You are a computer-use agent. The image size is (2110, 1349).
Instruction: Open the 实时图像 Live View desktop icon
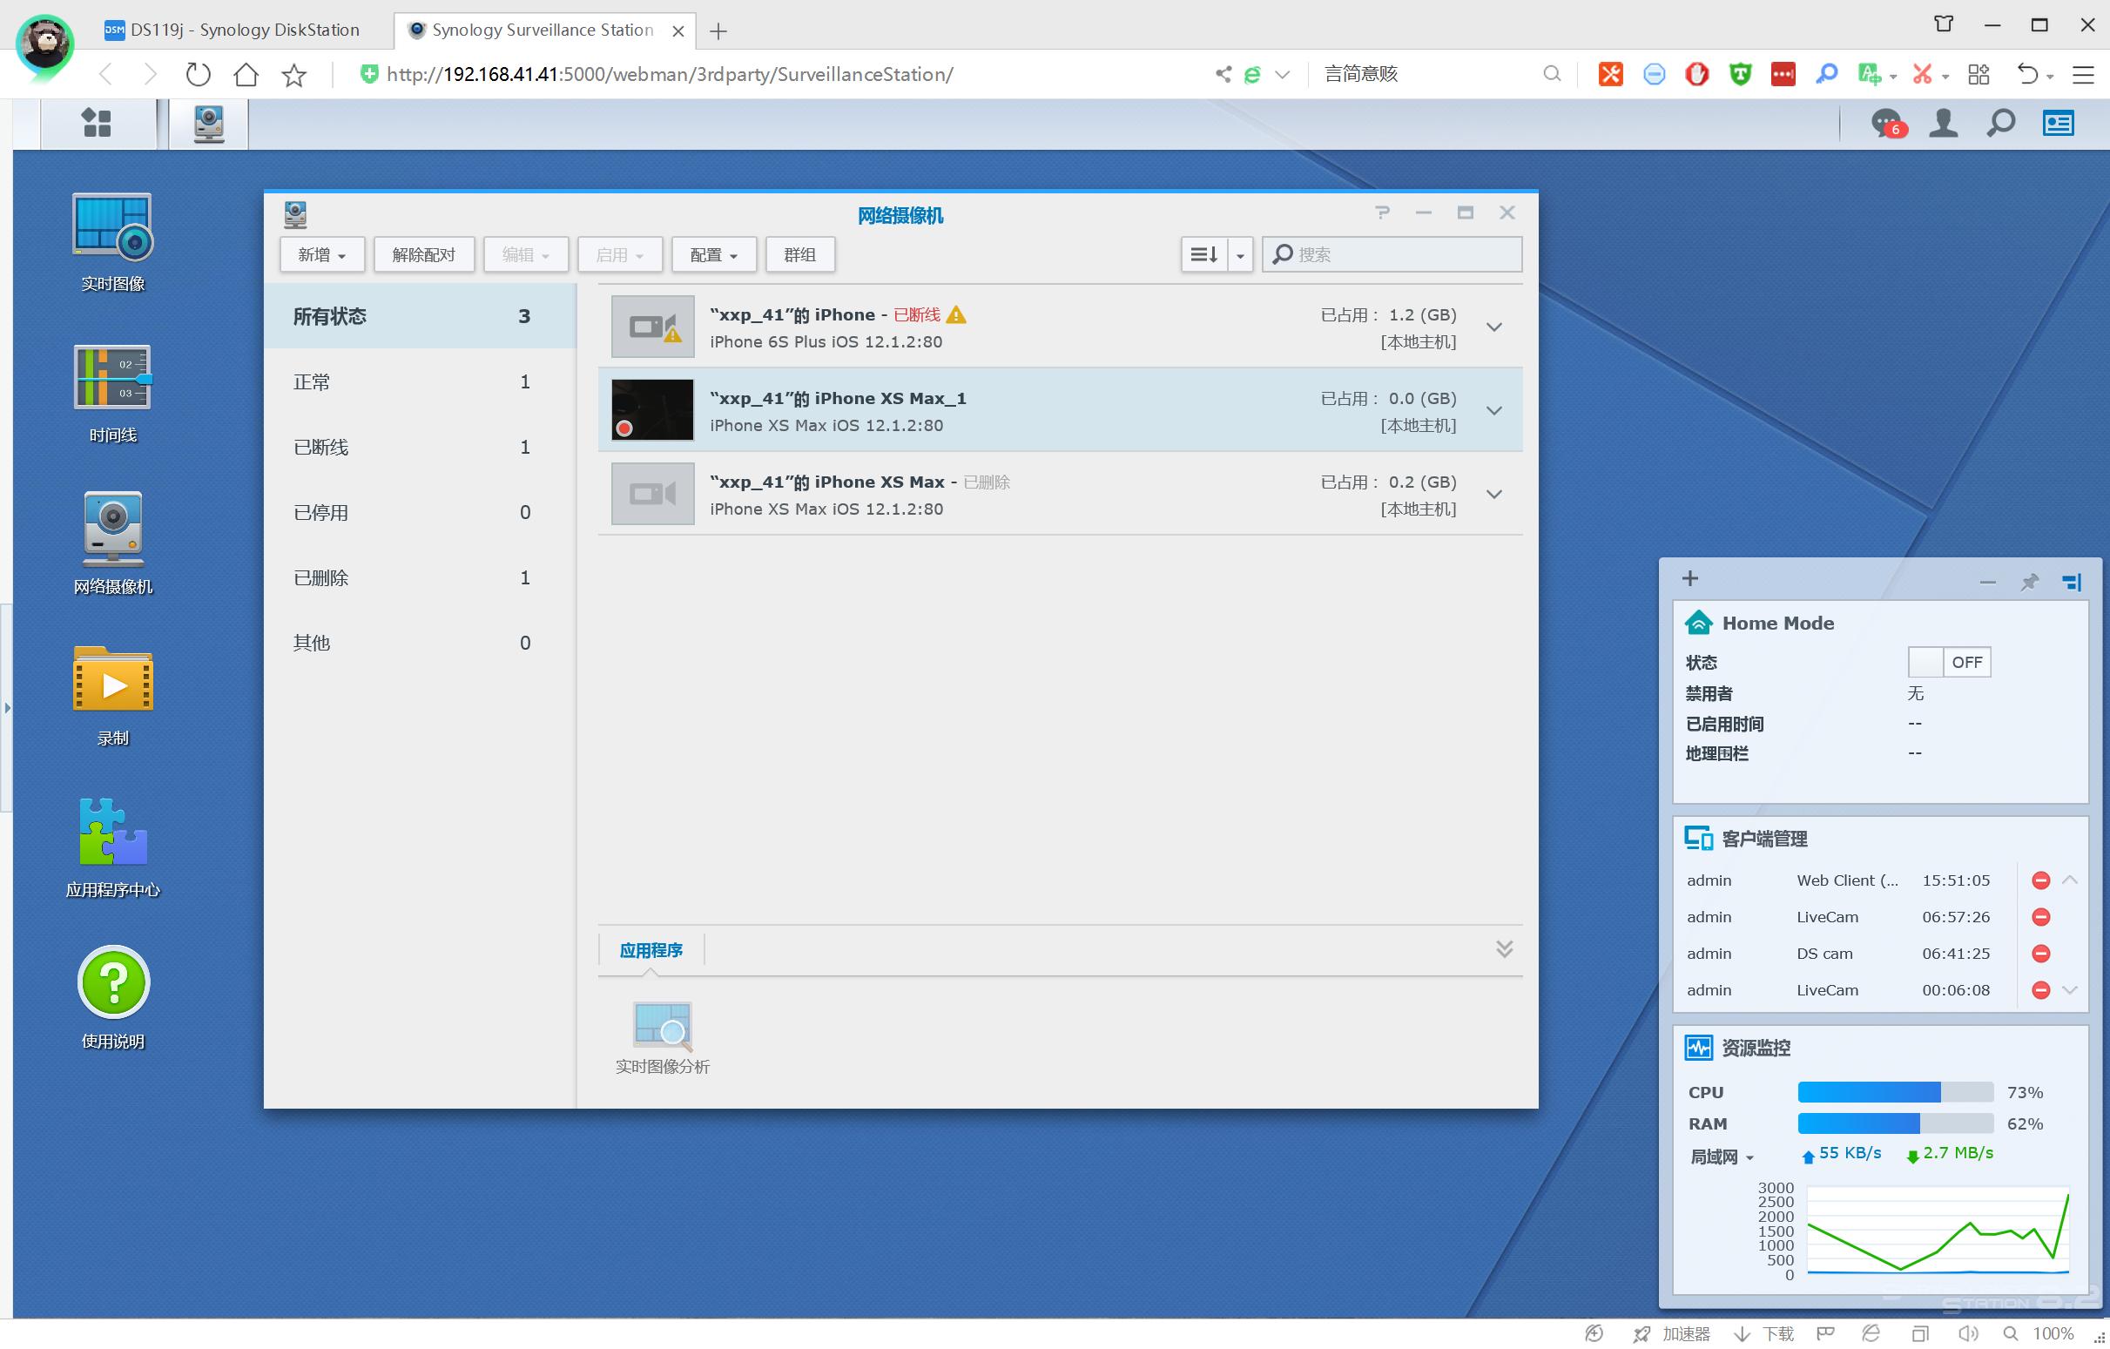click(112, 227)
